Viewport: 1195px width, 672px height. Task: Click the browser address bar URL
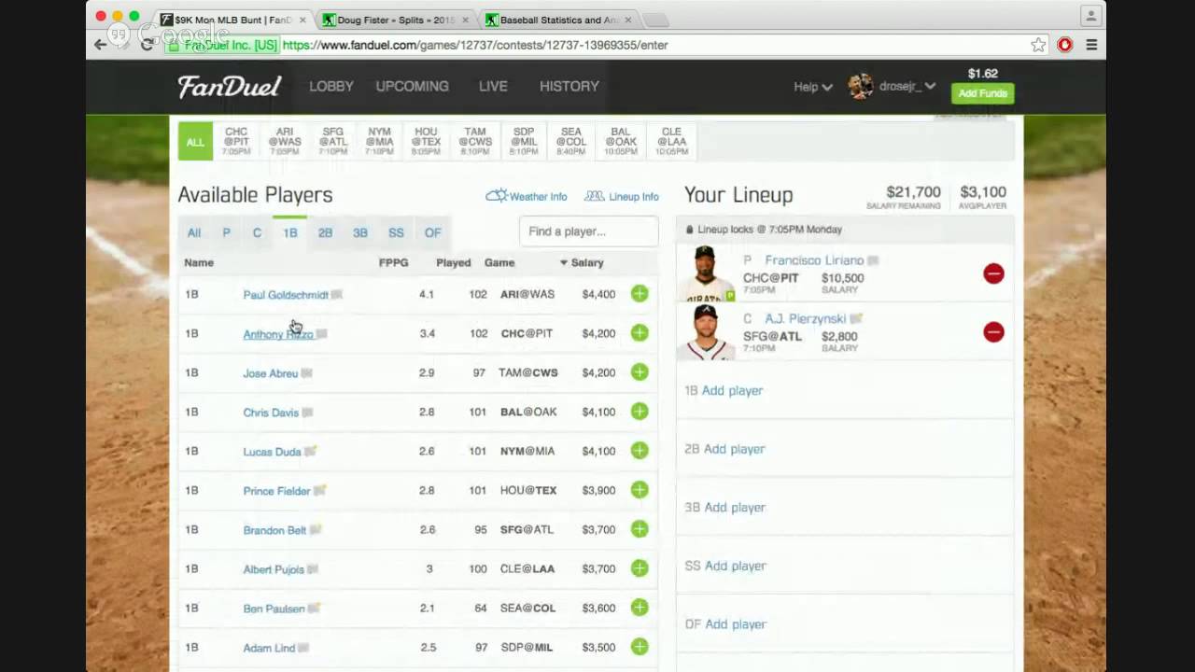point(474,45)
